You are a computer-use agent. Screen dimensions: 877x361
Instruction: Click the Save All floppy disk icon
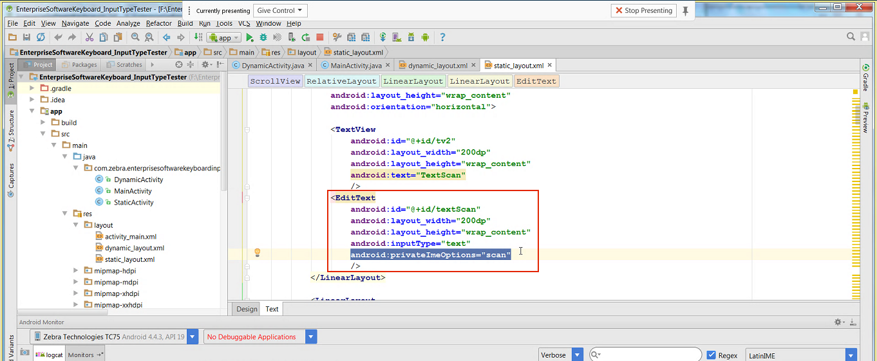[26, 38]
